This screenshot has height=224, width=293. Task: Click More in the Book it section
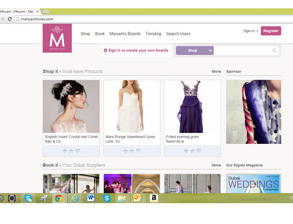click(x=216, y=165)
